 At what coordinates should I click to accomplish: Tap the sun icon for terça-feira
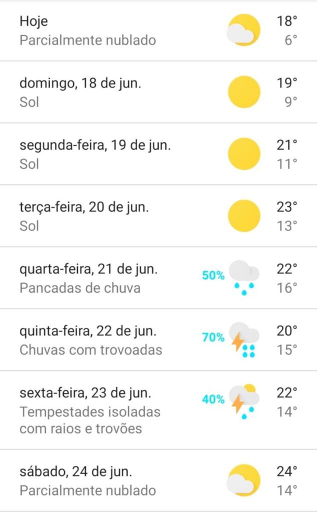244,216
